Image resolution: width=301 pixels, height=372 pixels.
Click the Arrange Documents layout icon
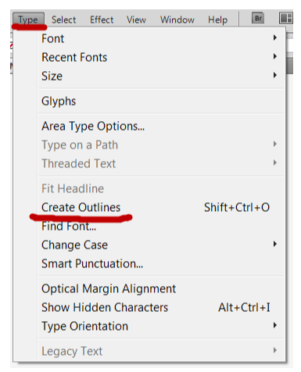286,19
